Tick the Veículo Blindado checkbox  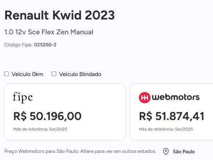click(54, 74)
